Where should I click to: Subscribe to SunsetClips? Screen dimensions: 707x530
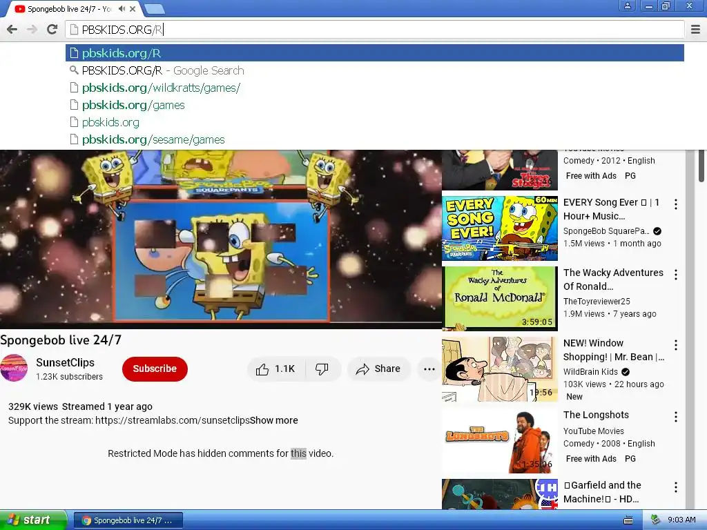point(155,369)
